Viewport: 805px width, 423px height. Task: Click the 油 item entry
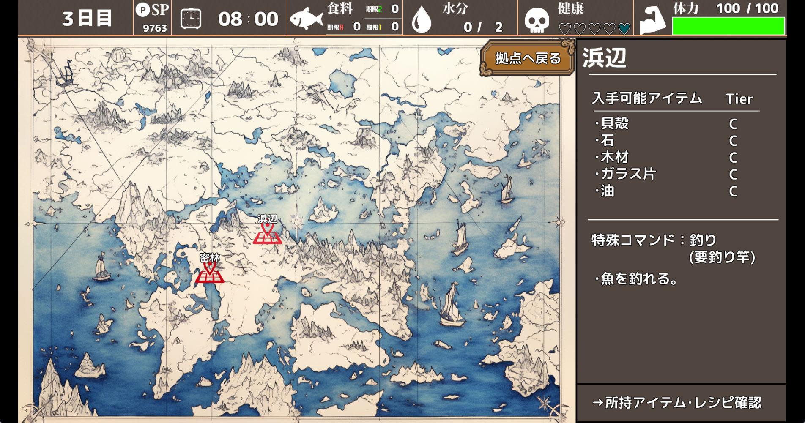tap(608, 191)
